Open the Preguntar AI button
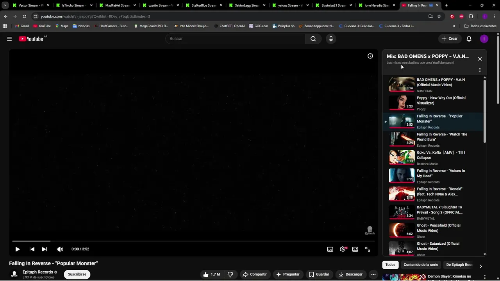The image size is (500, 281). click(x=287, y=274)
